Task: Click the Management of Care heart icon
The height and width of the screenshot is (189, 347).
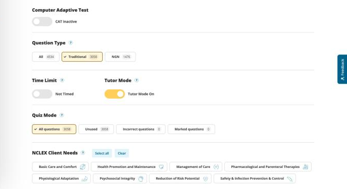Action: tap(216, 167)
